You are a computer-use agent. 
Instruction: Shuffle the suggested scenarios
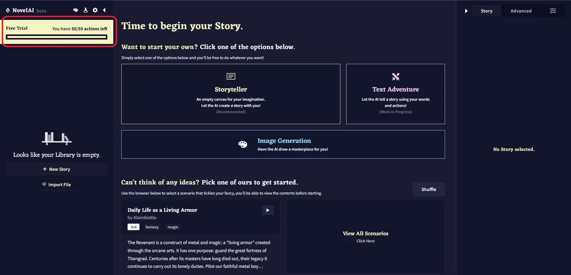429,189
